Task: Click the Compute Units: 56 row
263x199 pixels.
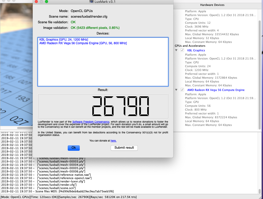Action: tap(198, 106)
